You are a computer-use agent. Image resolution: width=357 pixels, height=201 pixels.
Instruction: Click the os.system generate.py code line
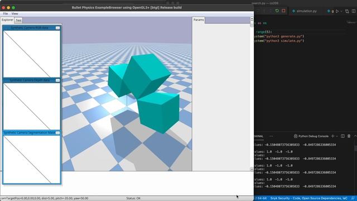[279, 36]
